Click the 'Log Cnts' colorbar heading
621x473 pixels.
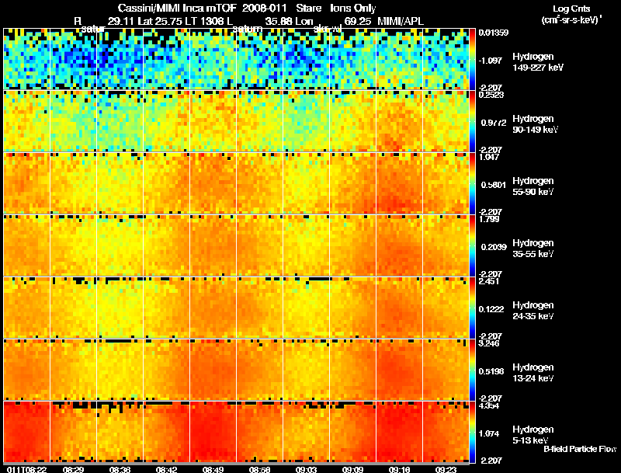[571, 9]
